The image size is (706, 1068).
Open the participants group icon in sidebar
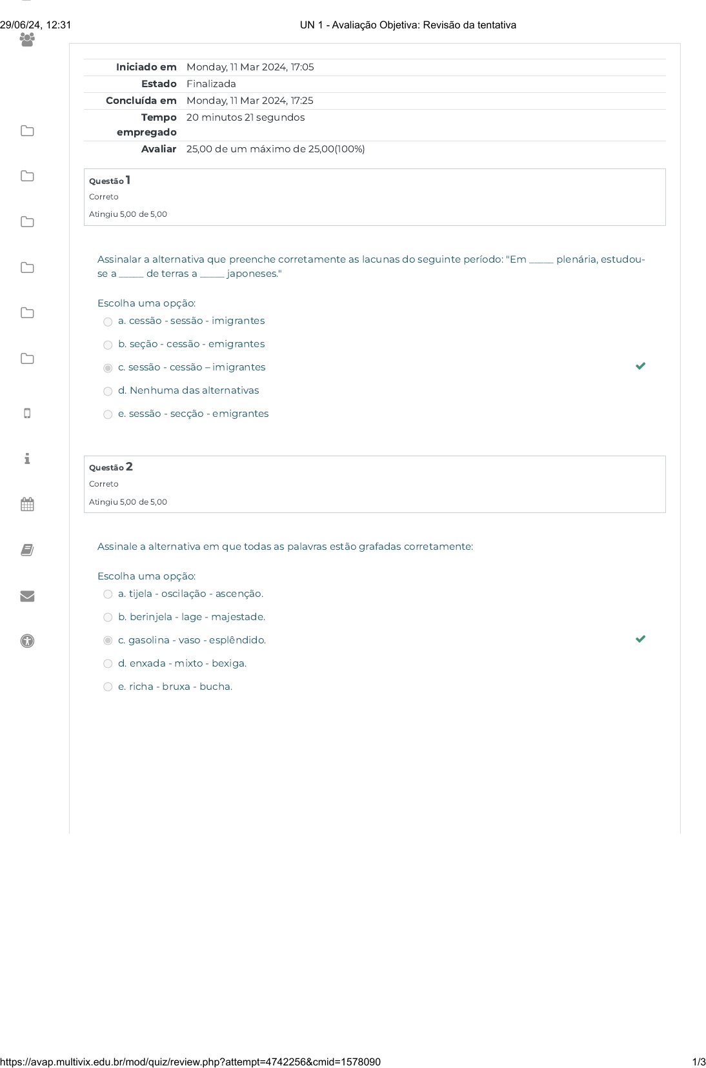27,40
